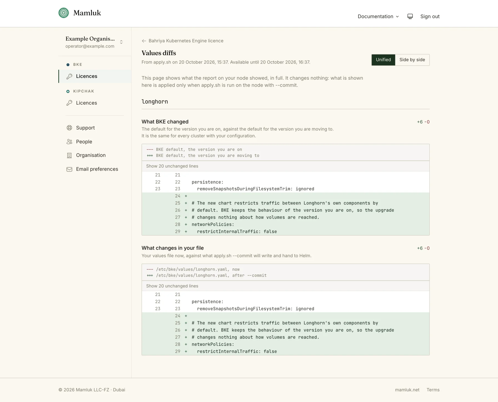Click the Mamluk brand name
This screenshot has width=498, height=402.
pos(87,13)
